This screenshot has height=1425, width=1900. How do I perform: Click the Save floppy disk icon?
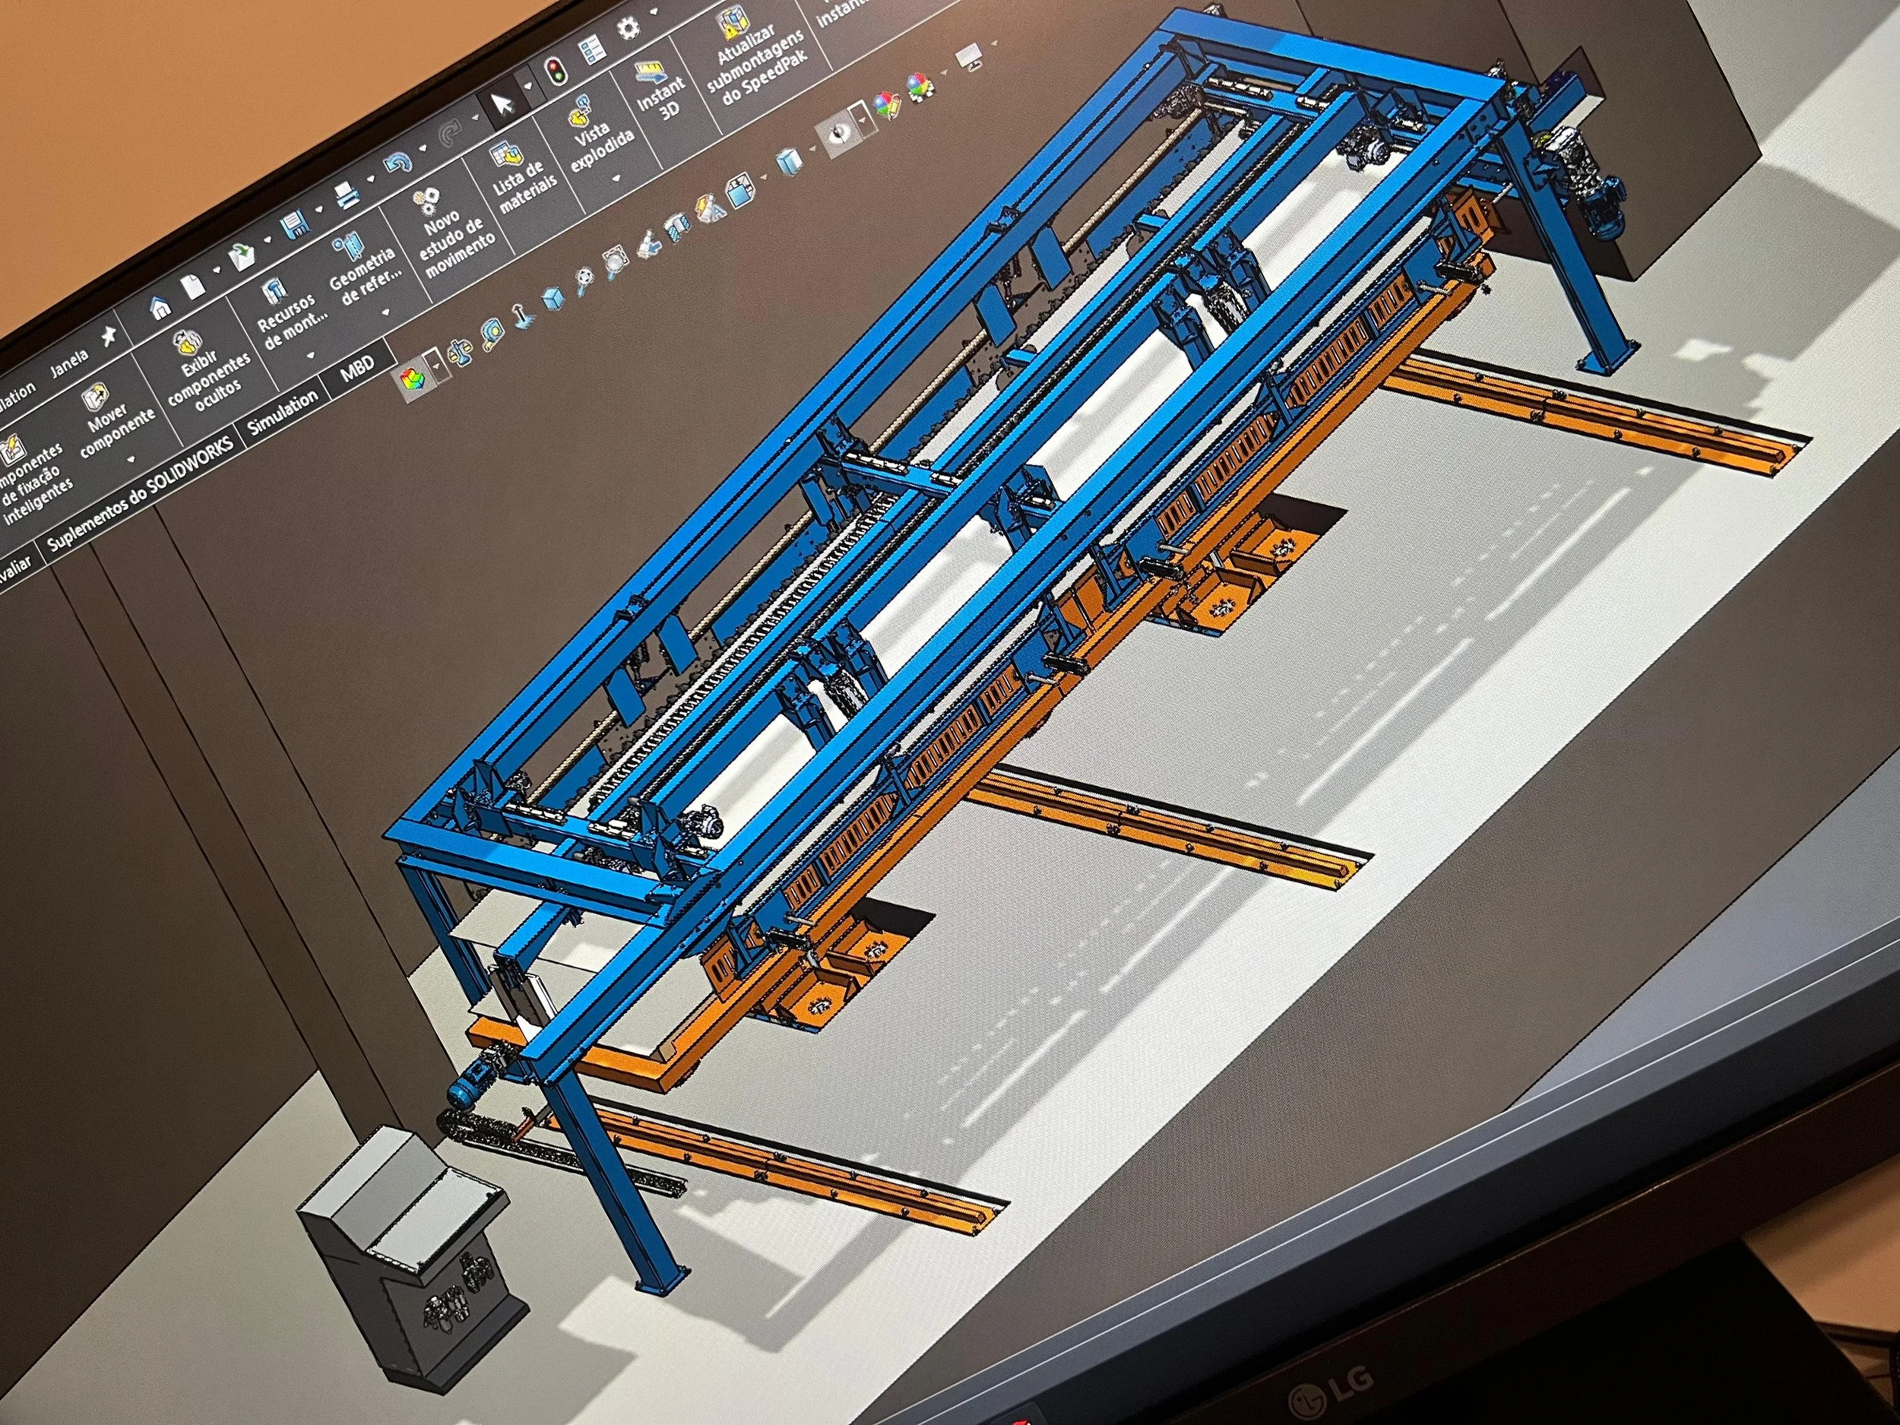pos(295,225)
